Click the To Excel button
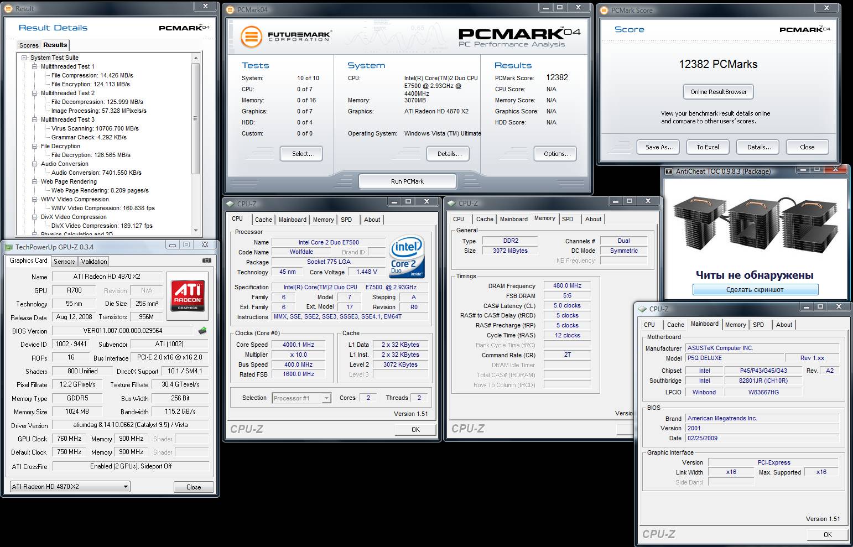 click(708, 147)
